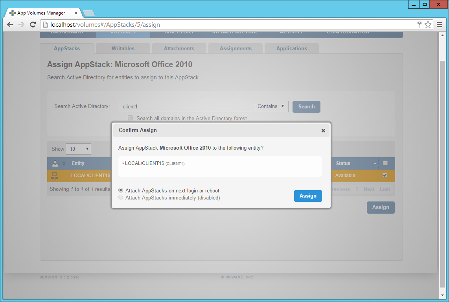The height and width of the screenshot is (302, 449).
Task: Reload the page with refresh icon
Action: [33, 25]
